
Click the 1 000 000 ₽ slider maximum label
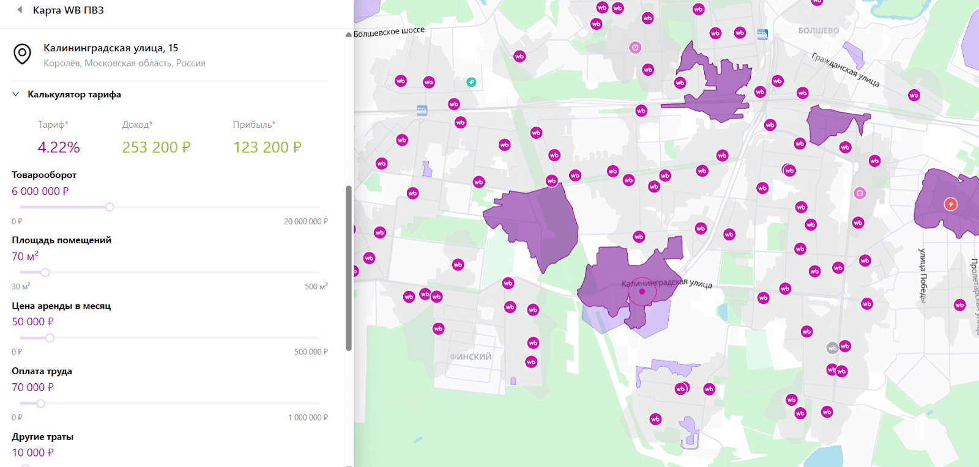click(x=308, y=417)
